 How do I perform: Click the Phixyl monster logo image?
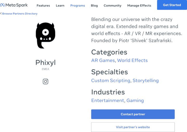click(45, 35)
